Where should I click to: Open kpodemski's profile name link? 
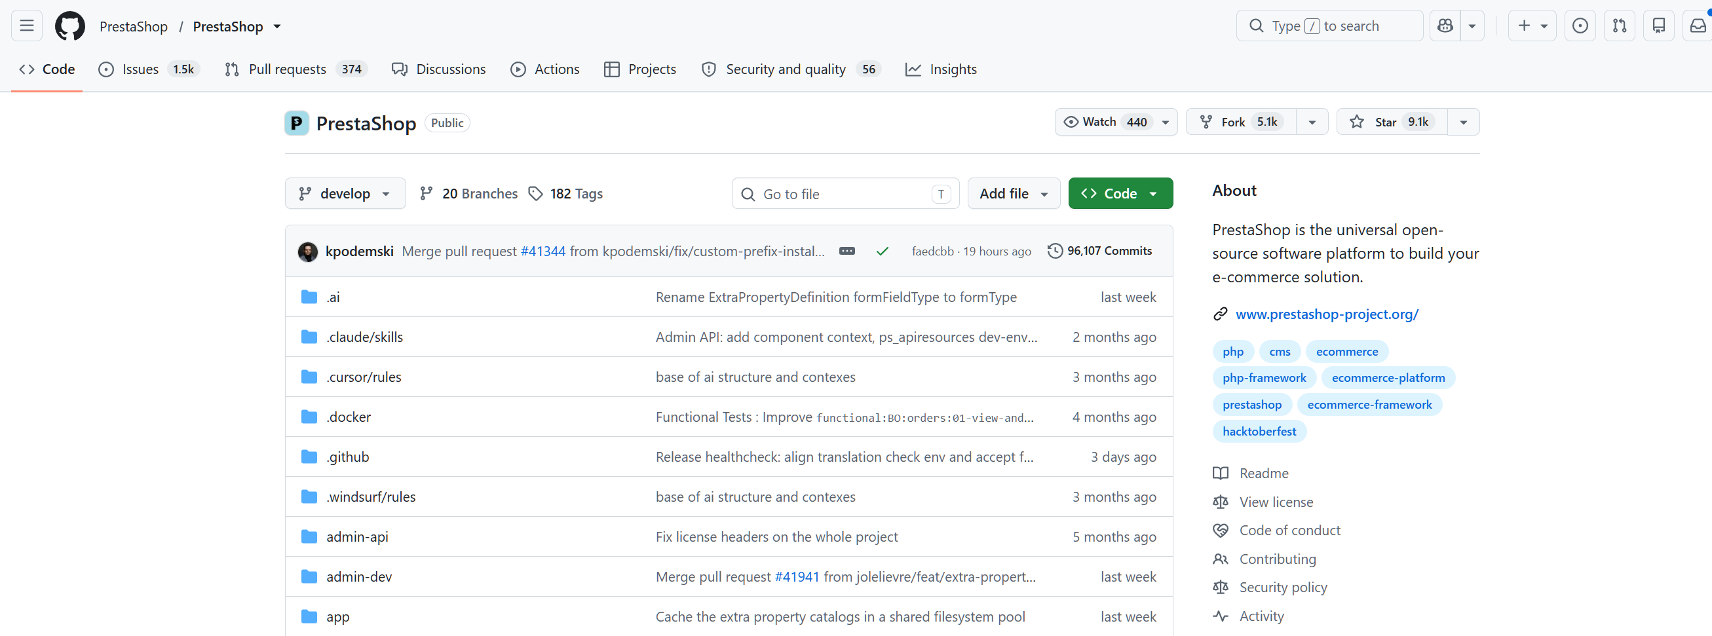click(360, 252)
